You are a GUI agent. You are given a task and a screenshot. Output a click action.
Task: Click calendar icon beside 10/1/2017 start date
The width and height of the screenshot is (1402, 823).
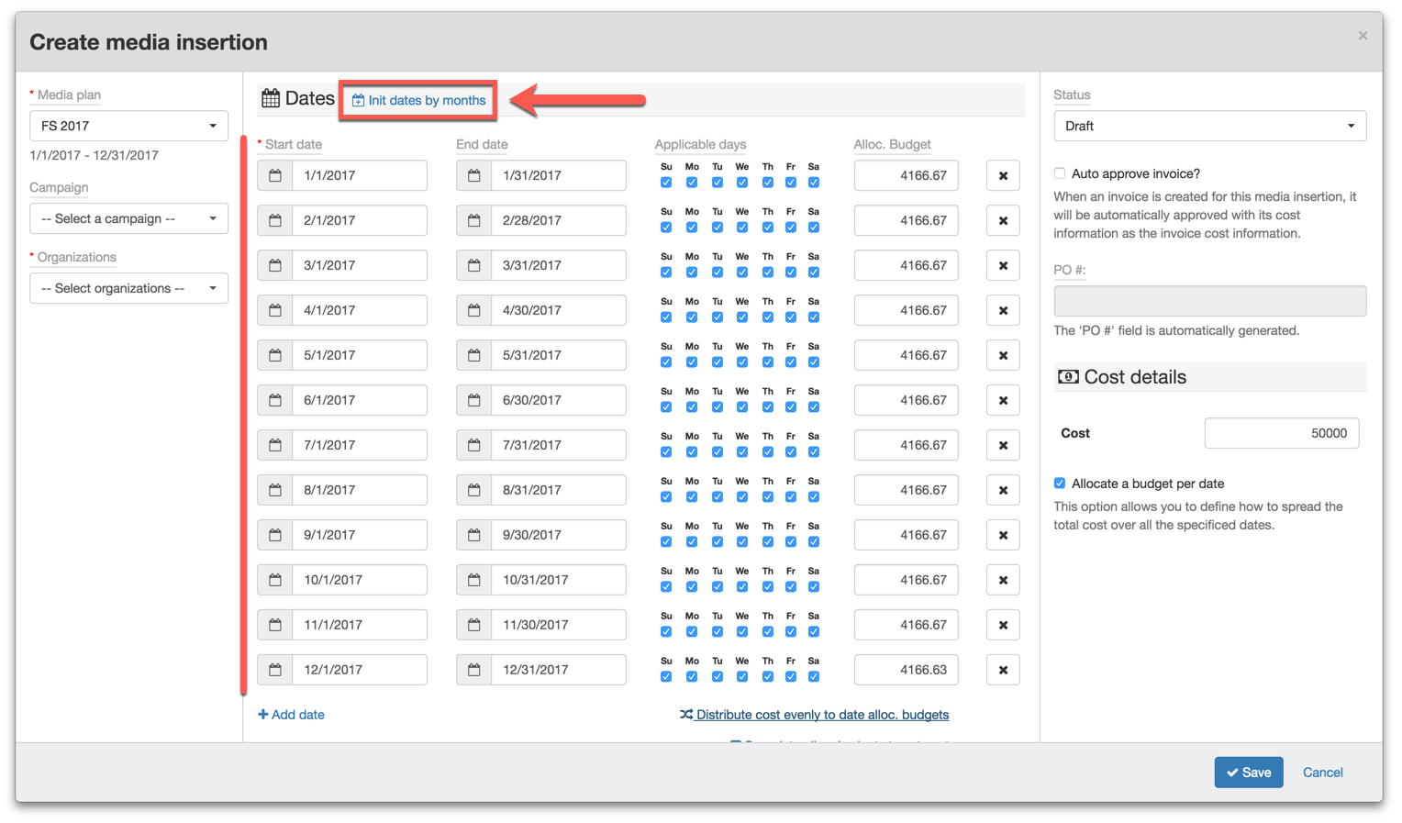[275, 580]
